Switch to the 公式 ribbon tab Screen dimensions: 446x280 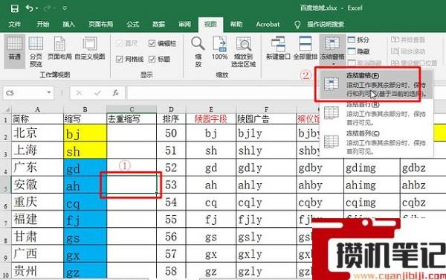point(133,25)
